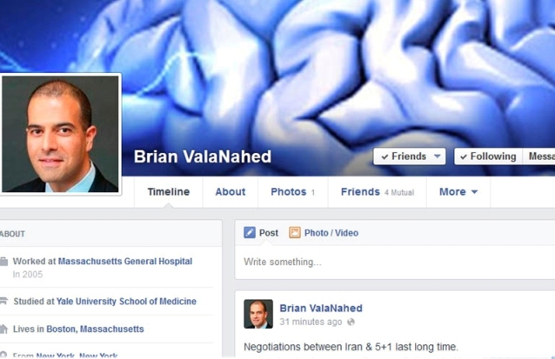Open the Friends status dropdown arrow
The image size is (555, 359).
438,156
